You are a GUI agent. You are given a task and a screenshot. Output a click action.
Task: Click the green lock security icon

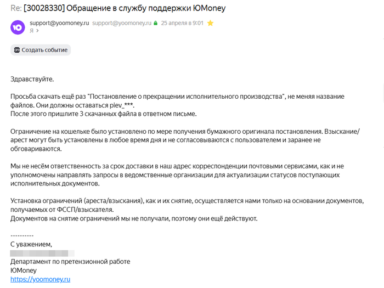[155, 23]
